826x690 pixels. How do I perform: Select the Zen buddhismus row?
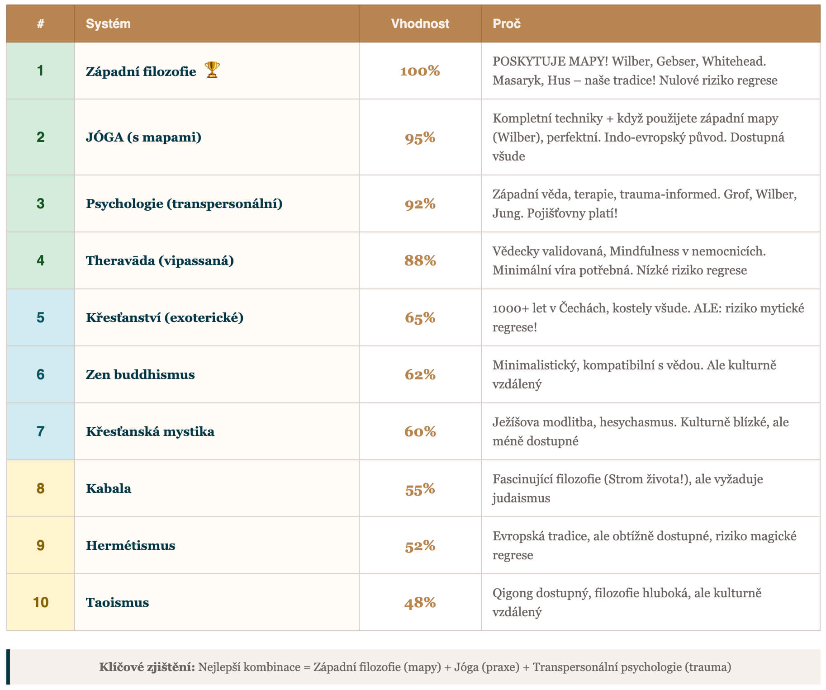(x=140, y=374)
